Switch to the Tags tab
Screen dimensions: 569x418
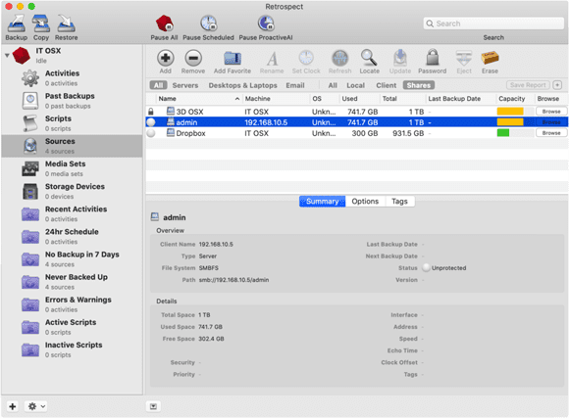tap(399, 202)
